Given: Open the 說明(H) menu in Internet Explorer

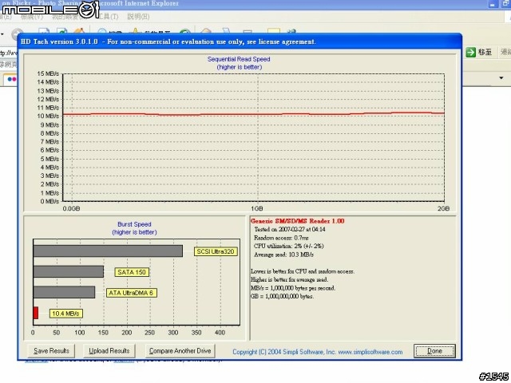Looking at the screenshot, I should [138, 16].
